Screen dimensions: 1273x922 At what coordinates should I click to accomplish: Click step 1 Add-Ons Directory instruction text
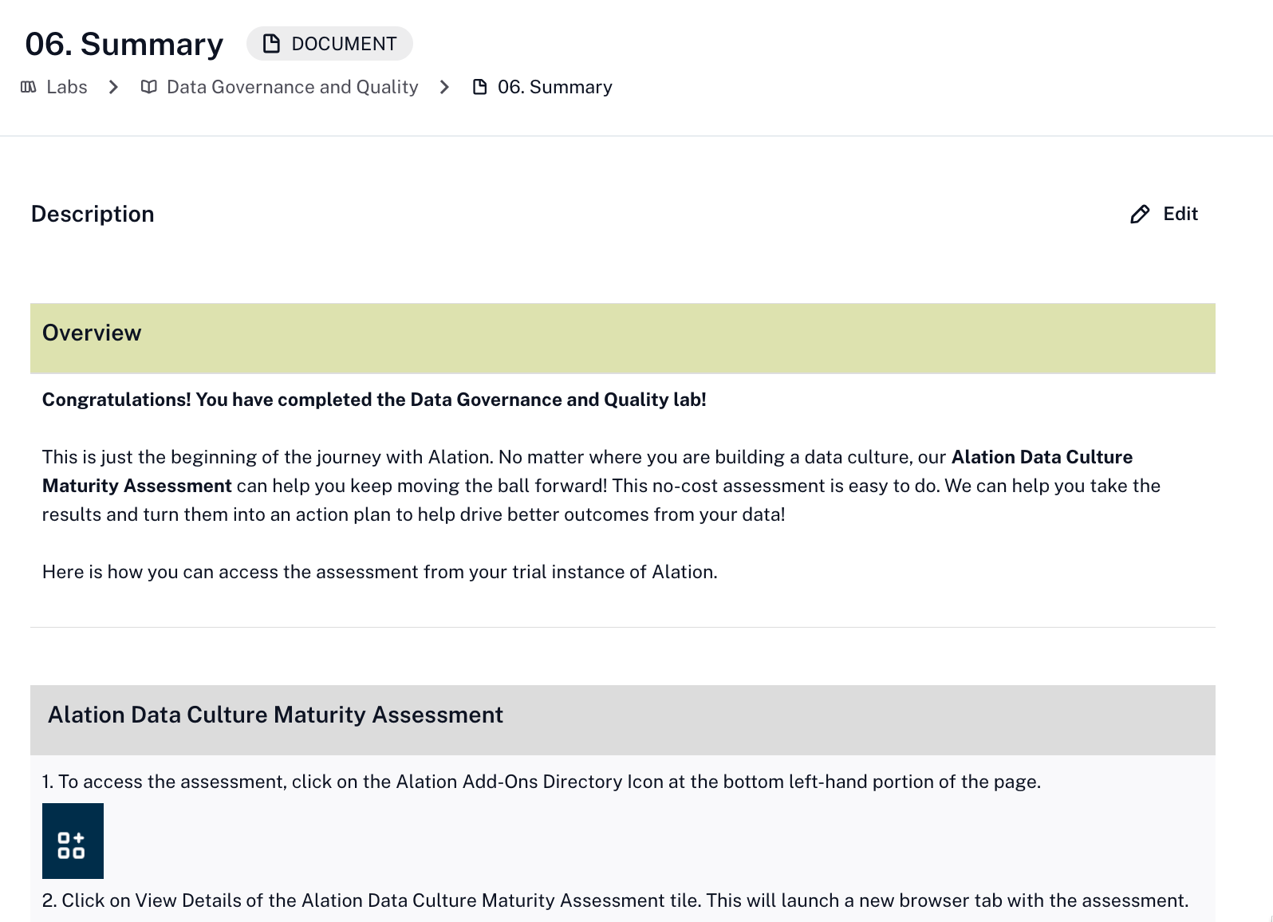click(542, 782)
